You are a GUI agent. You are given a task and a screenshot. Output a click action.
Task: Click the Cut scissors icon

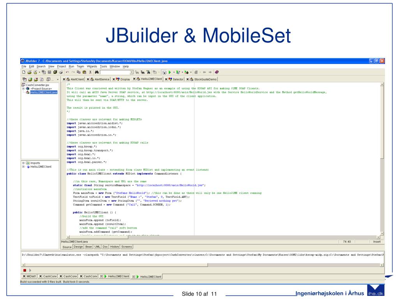pyautogui.click(x=90, y=72)
